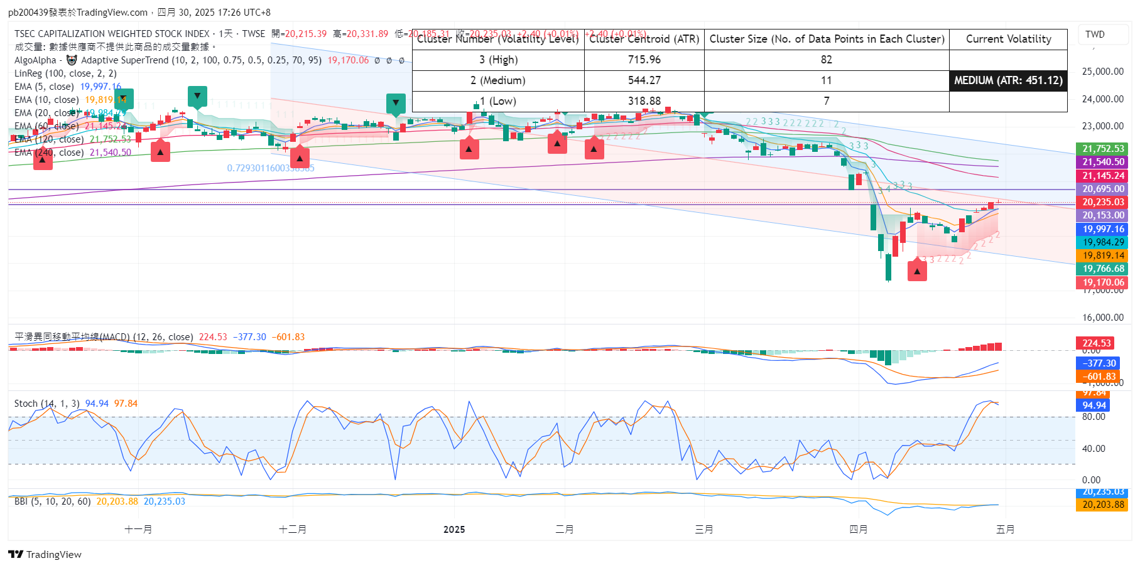Viewport: 1140px width, 568px height.
Task: Click the MACD -377.30 axis label
Action: click(1099, 363)
